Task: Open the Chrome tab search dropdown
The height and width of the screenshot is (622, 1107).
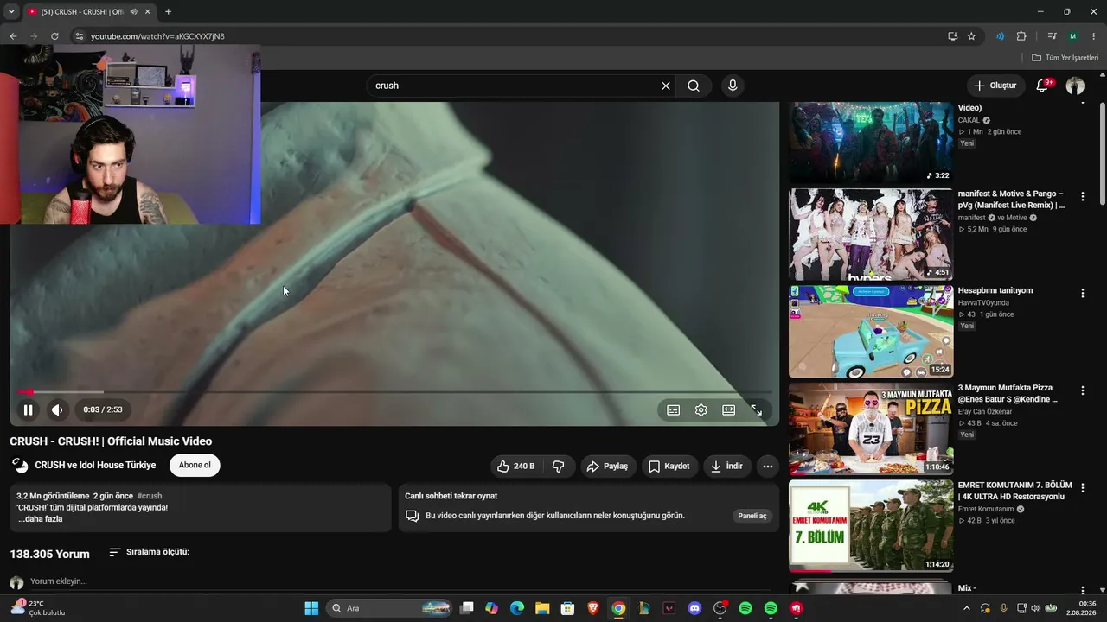Action: (x=11, y=12)
